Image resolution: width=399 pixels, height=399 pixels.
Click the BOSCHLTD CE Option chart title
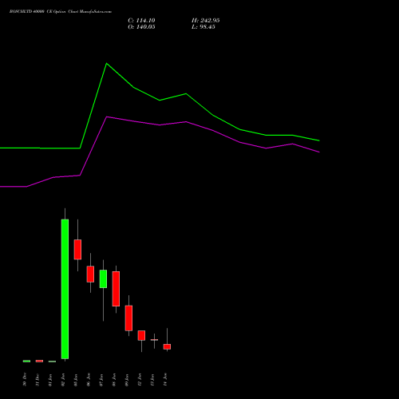(x=61, y=12)
